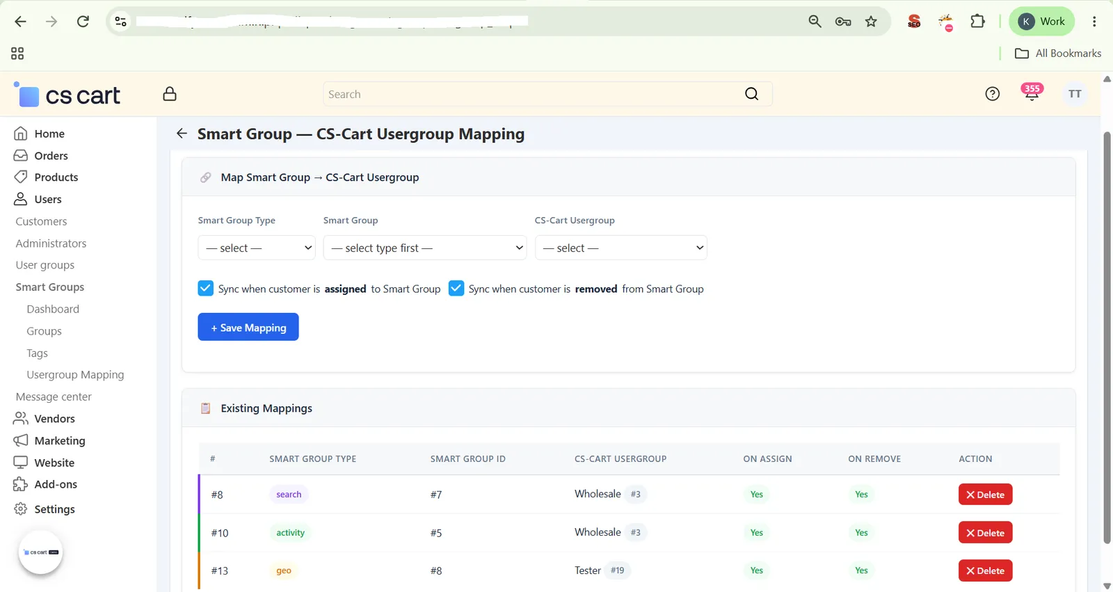Delete mapping row #8

click(985, 495)
